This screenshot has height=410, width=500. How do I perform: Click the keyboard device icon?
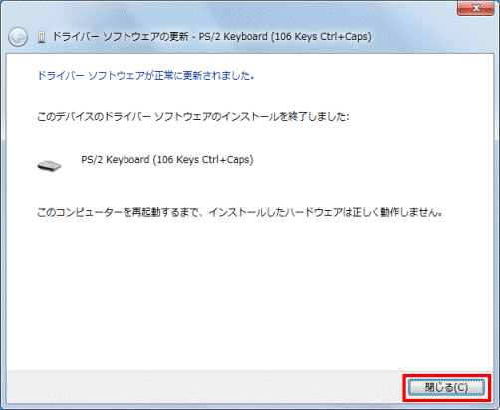49,166
